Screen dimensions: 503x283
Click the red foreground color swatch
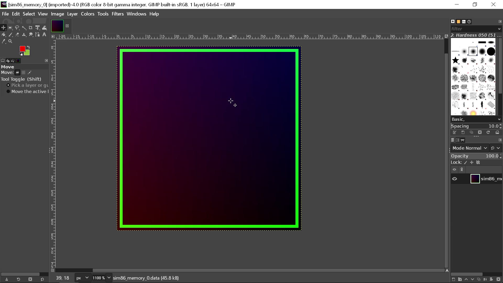click(23, 49)
